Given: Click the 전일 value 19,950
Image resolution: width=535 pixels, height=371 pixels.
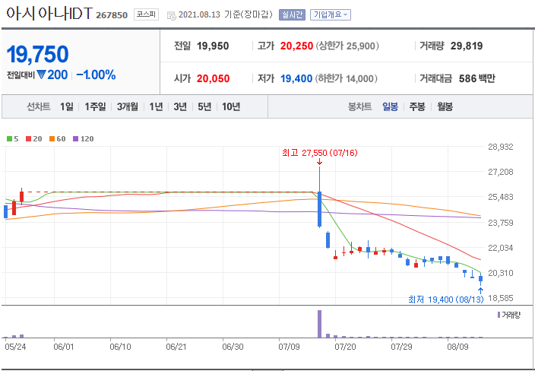Looking at the screenshot, I should 213,46.
